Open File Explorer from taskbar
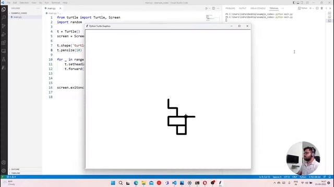 (144, 183)
